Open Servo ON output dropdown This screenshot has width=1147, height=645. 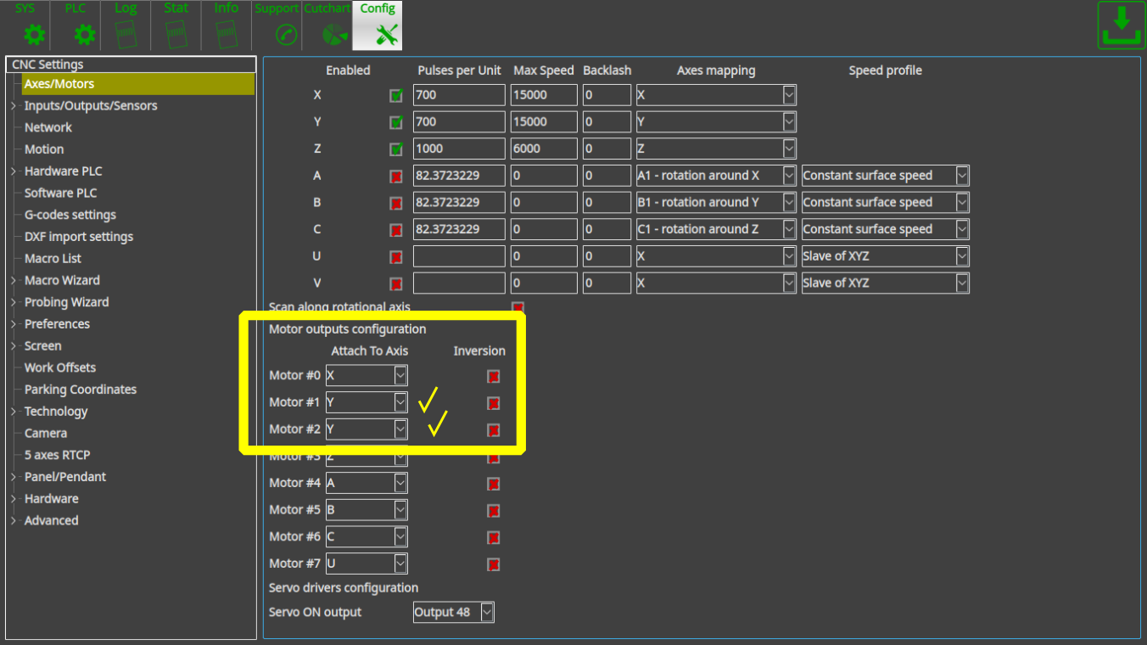[x=486, y=613]
